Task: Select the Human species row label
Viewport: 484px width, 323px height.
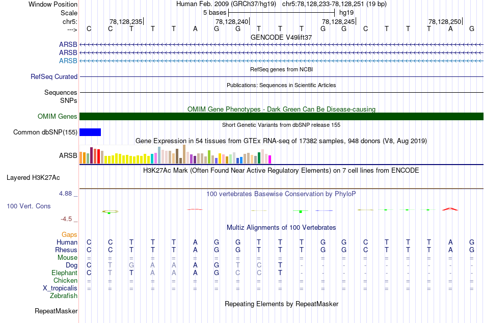Action: [67, 242]
